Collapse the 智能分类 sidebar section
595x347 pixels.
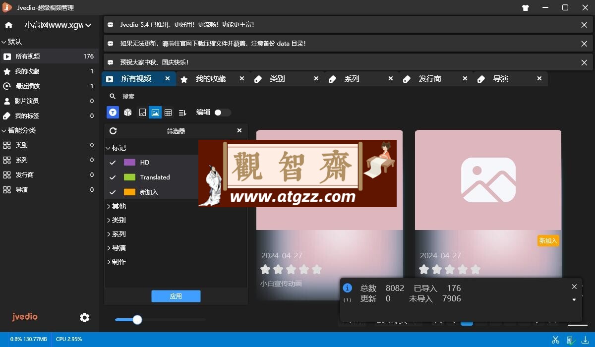(x=18, y=130)
